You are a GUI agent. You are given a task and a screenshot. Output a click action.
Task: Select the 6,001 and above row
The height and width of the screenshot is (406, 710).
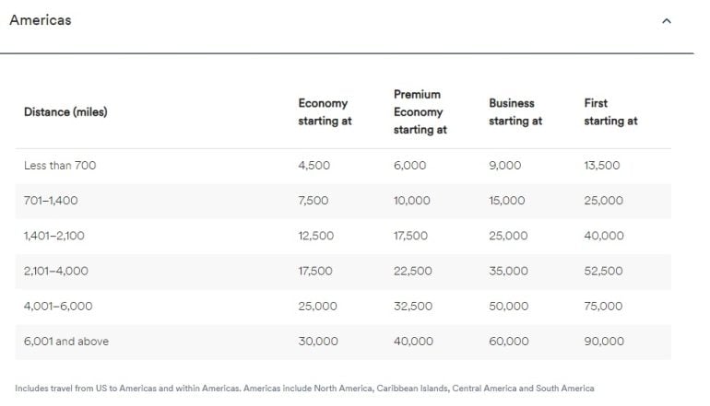coord(66,342)
